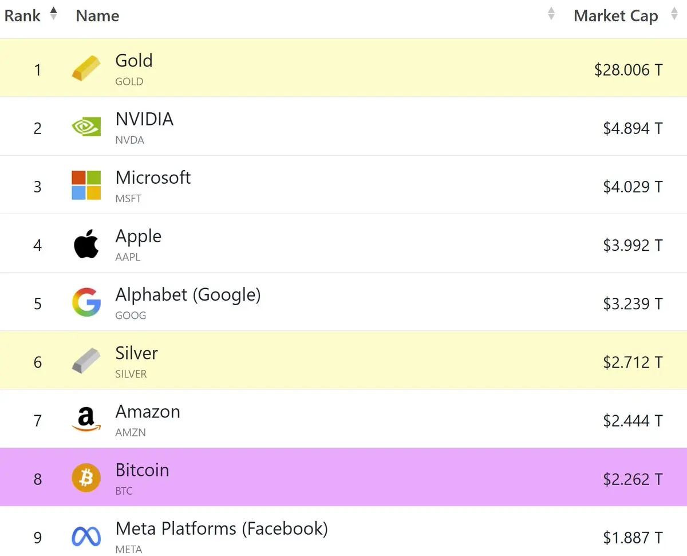
Task: Sort by Market Cap sort arrows
Action: click(673, 15)
